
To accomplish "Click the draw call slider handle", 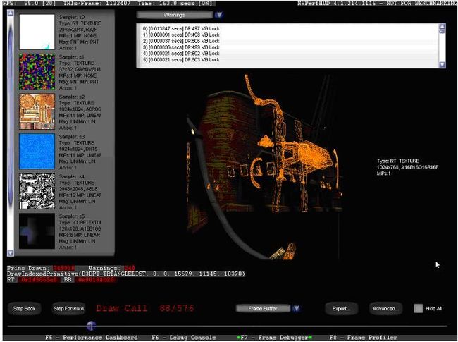I will click(91, 326).
